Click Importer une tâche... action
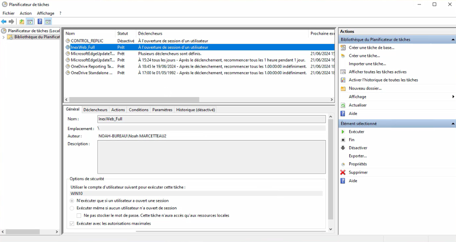Viewport: 456px width, 242px height. [367, 64]
